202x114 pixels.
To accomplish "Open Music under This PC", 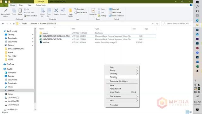I will tap(10, 87).
